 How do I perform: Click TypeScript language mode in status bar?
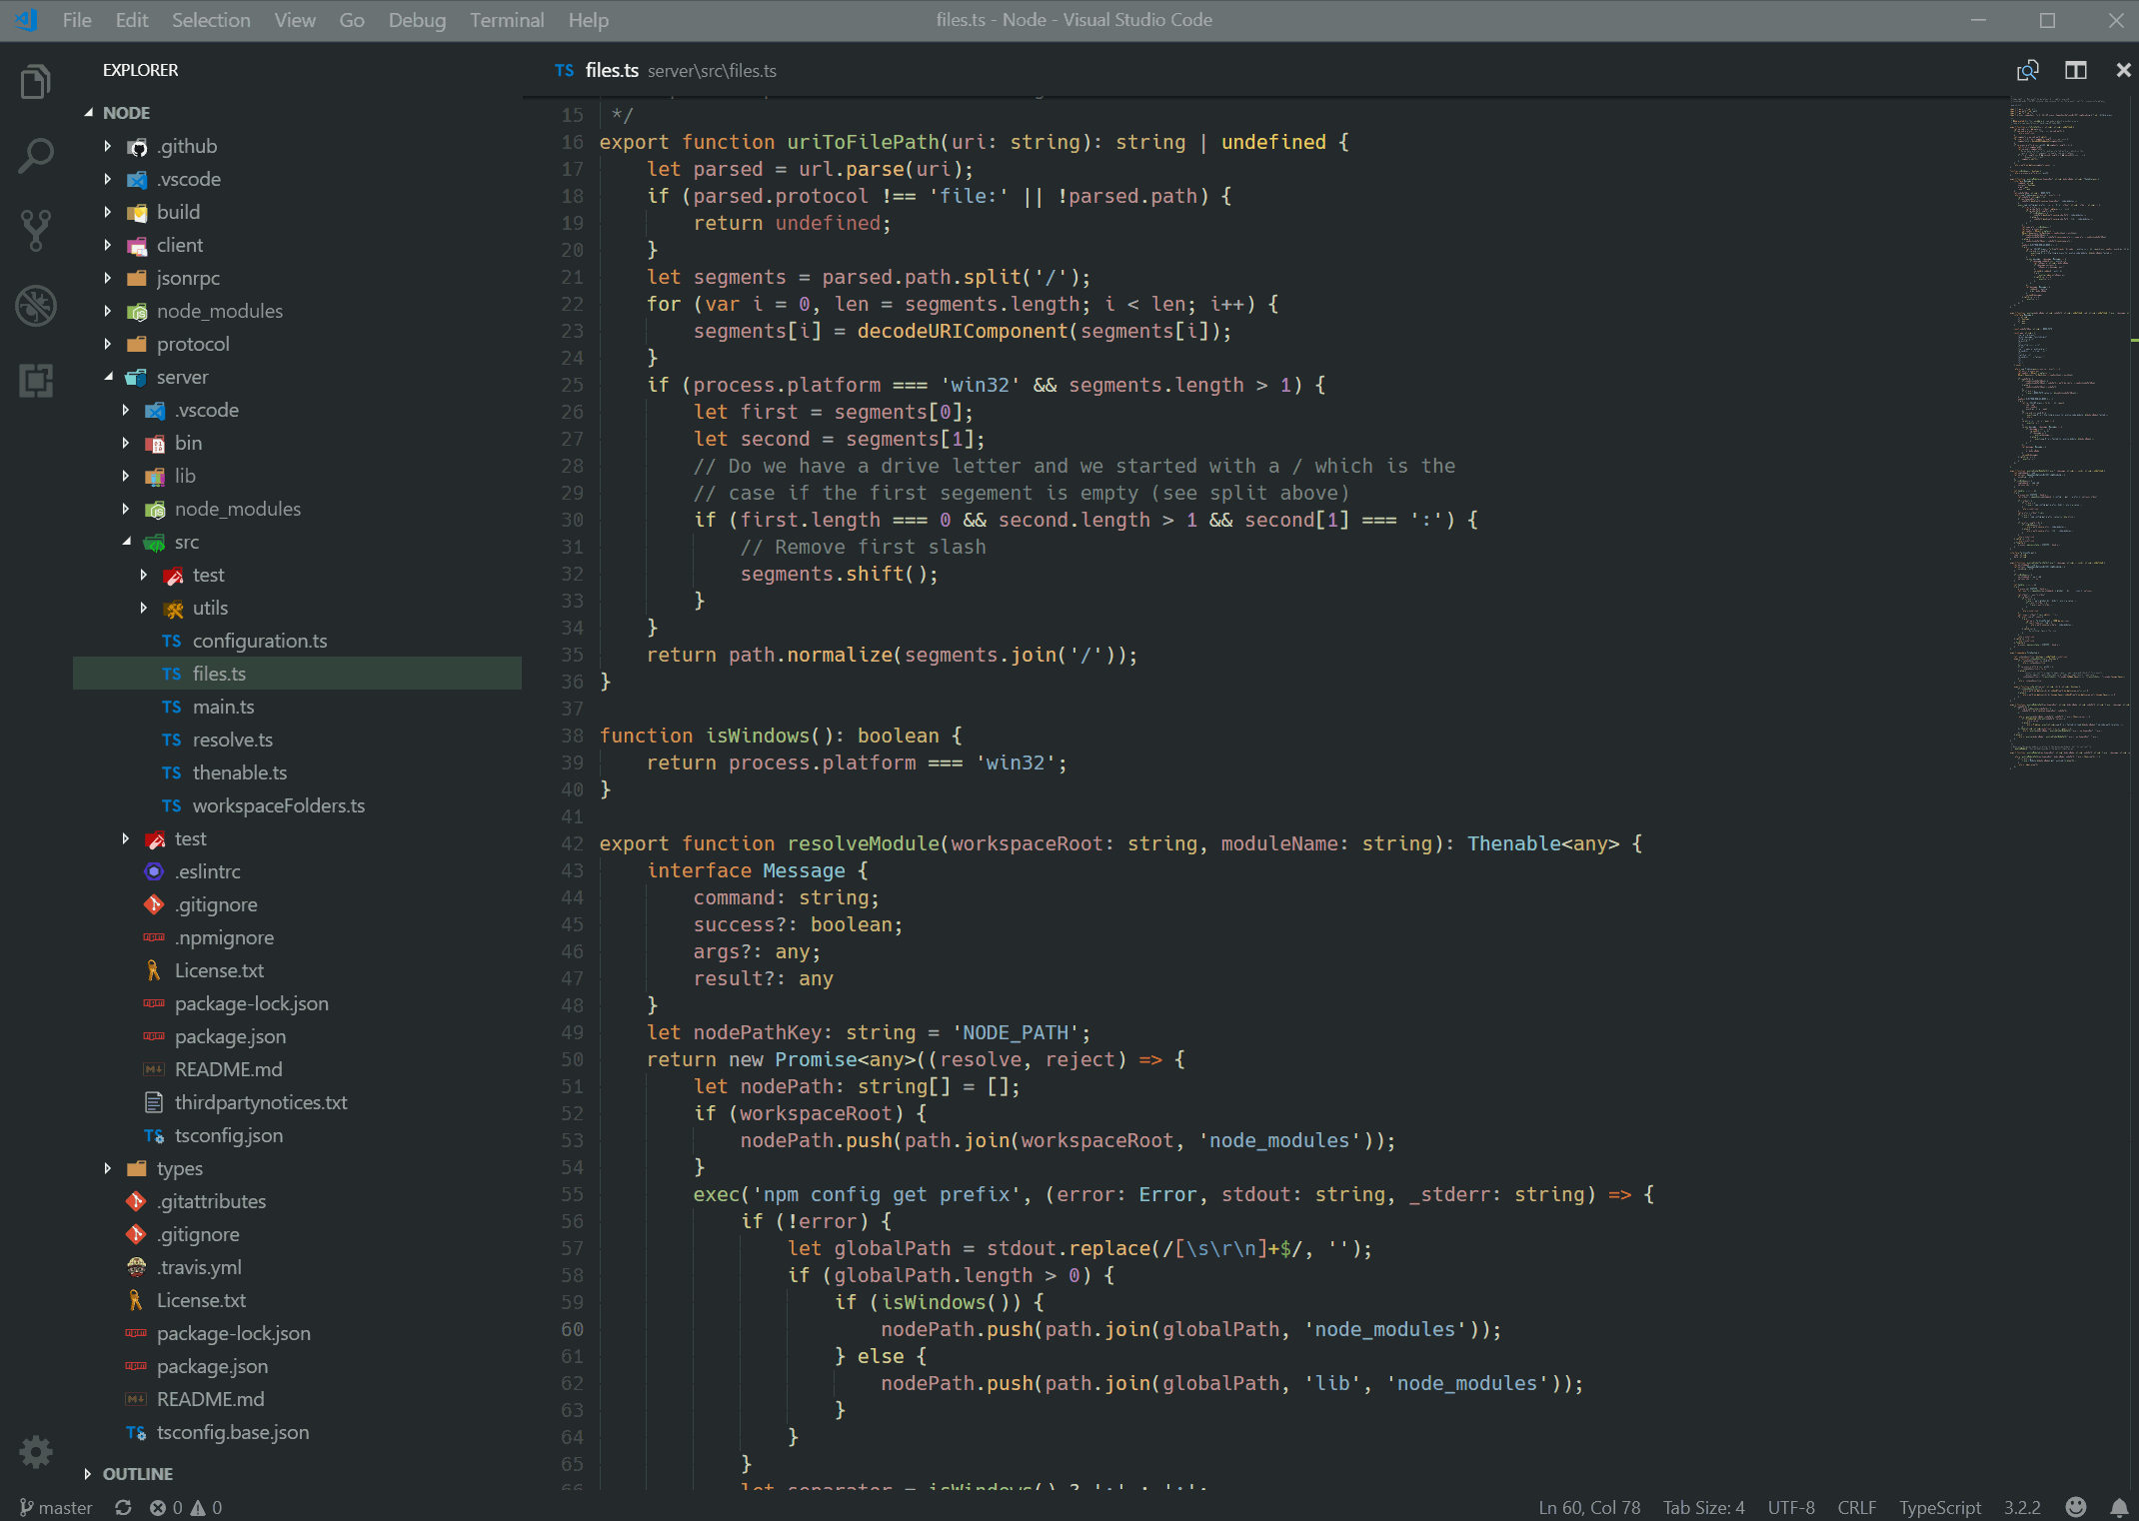point(1939,1507)
